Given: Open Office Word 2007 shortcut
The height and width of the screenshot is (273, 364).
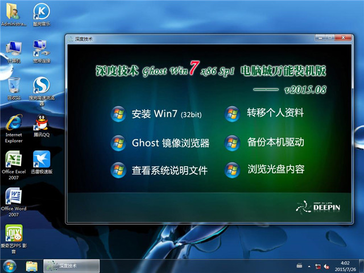Looking at the screenshot, I should [x=14, y=202].
